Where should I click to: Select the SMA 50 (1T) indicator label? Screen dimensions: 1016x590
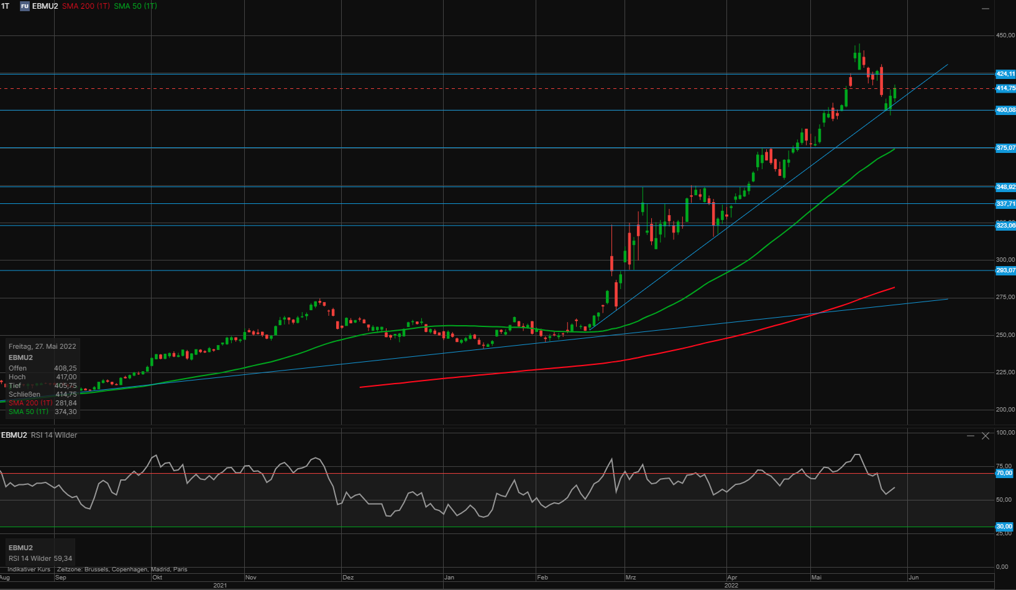135,6
